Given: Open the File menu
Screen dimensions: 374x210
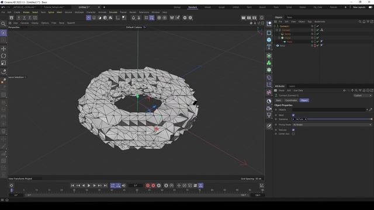Looking at the screenshot, I should (x=3, y=12).
